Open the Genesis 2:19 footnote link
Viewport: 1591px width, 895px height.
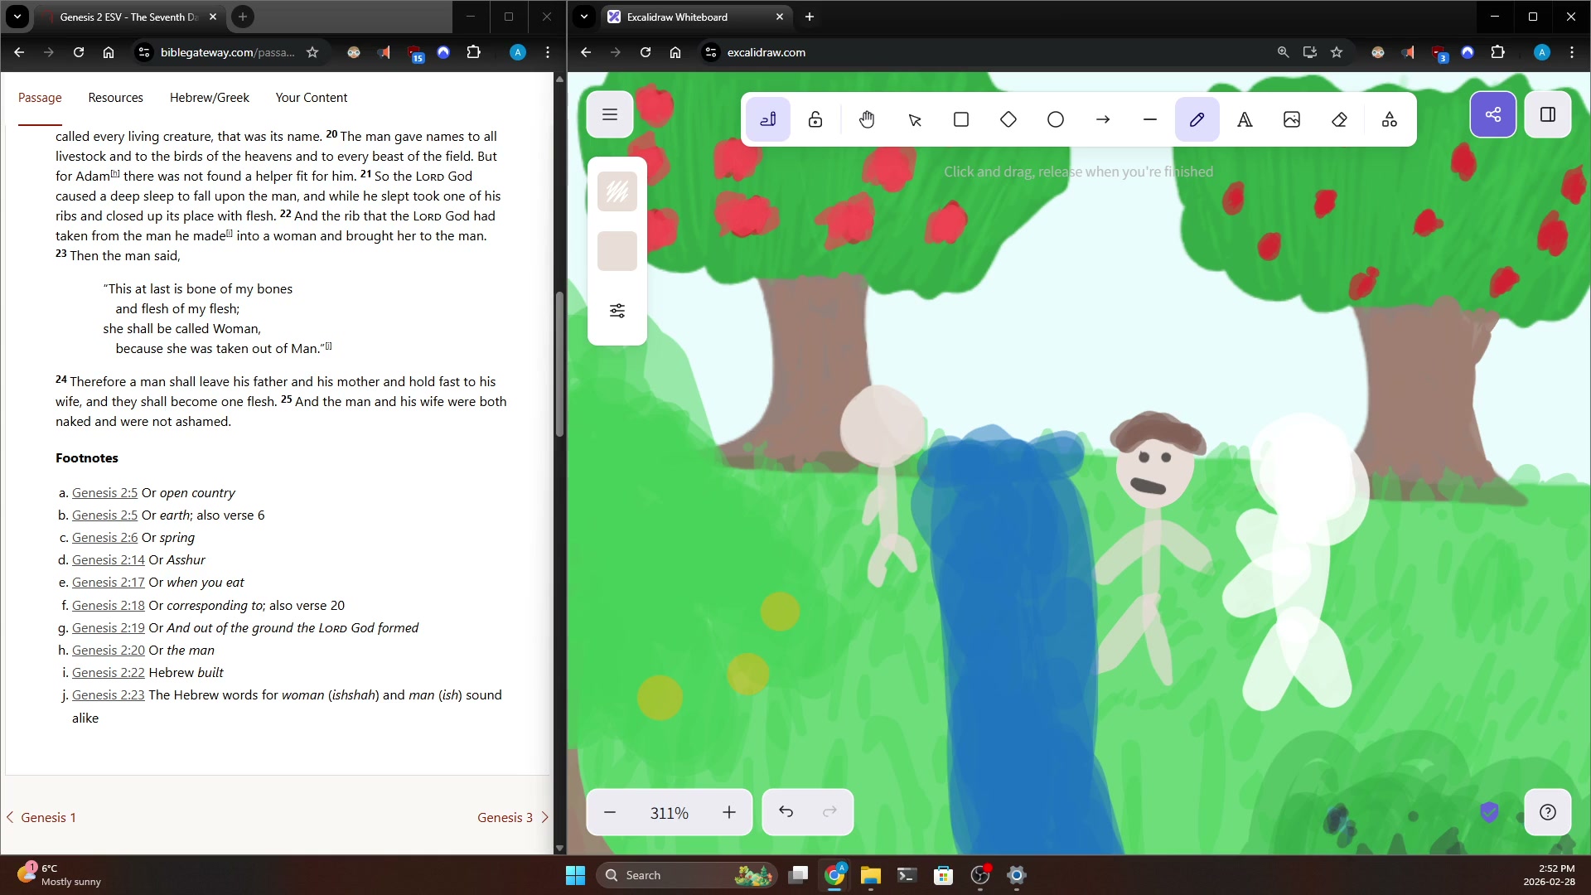(108, 628)
